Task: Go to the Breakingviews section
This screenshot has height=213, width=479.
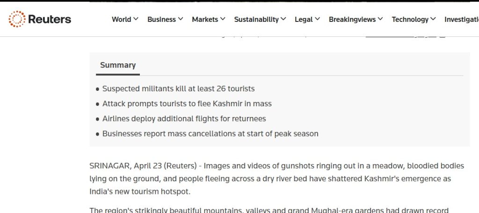Action: tap(352, 20)
